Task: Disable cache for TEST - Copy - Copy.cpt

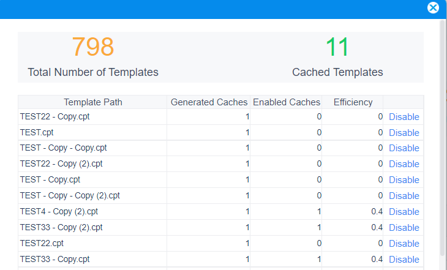Action: 404,148
